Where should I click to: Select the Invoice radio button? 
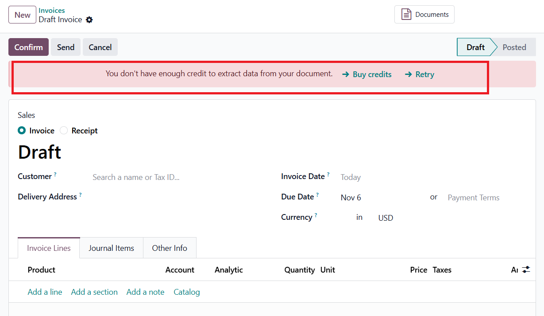click(22, 131)
